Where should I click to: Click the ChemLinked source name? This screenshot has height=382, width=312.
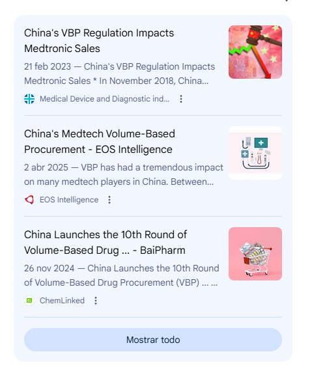(x=62, y=301)
